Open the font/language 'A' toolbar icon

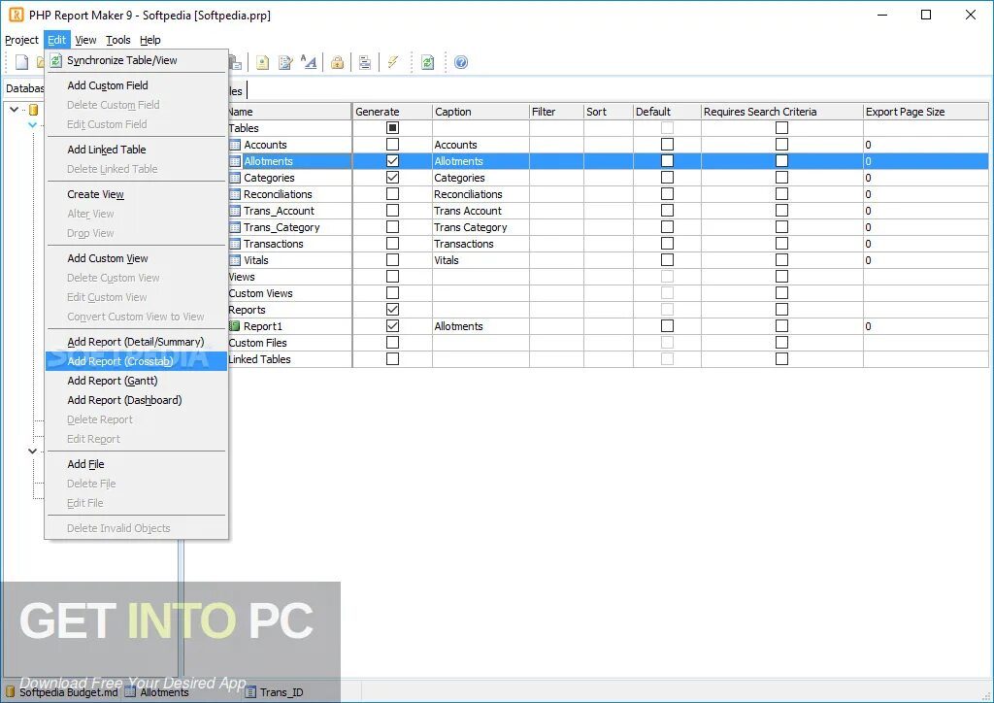(309, 62)
